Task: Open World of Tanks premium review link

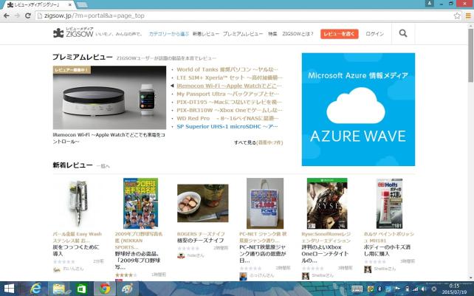Action: (x=227, y=69)
